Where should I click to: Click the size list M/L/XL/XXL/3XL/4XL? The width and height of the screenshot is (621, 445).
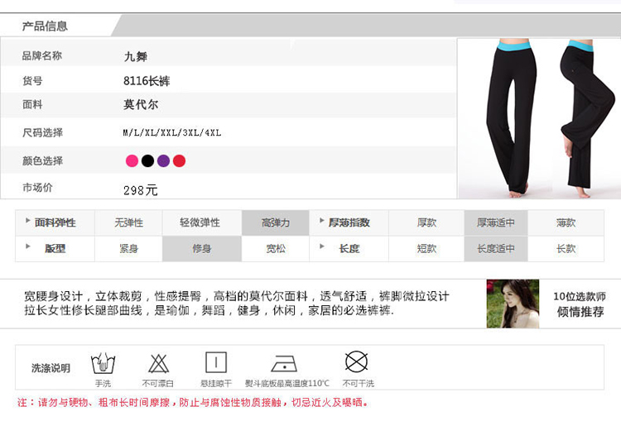click(172, 133)
